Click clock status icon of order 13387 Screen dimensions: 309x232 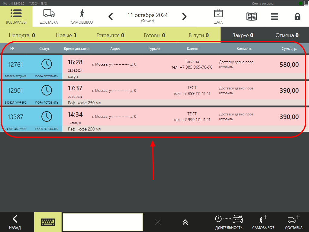(x=47, y=117)
